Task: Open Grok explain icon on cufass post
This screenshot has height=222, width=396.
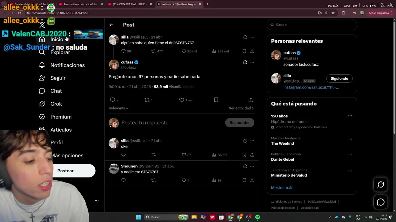Action: (245, 62)
